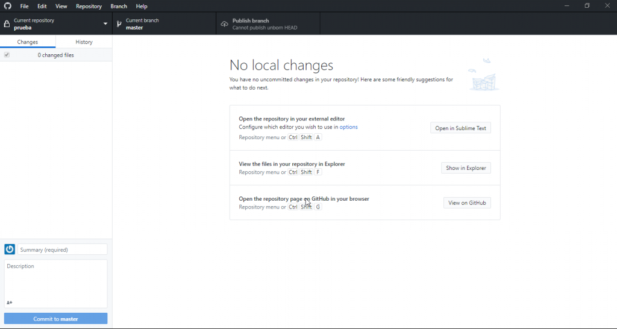Screen dimensions: 617x329
Task: Open the Repository menu
Action: [89, 6]
